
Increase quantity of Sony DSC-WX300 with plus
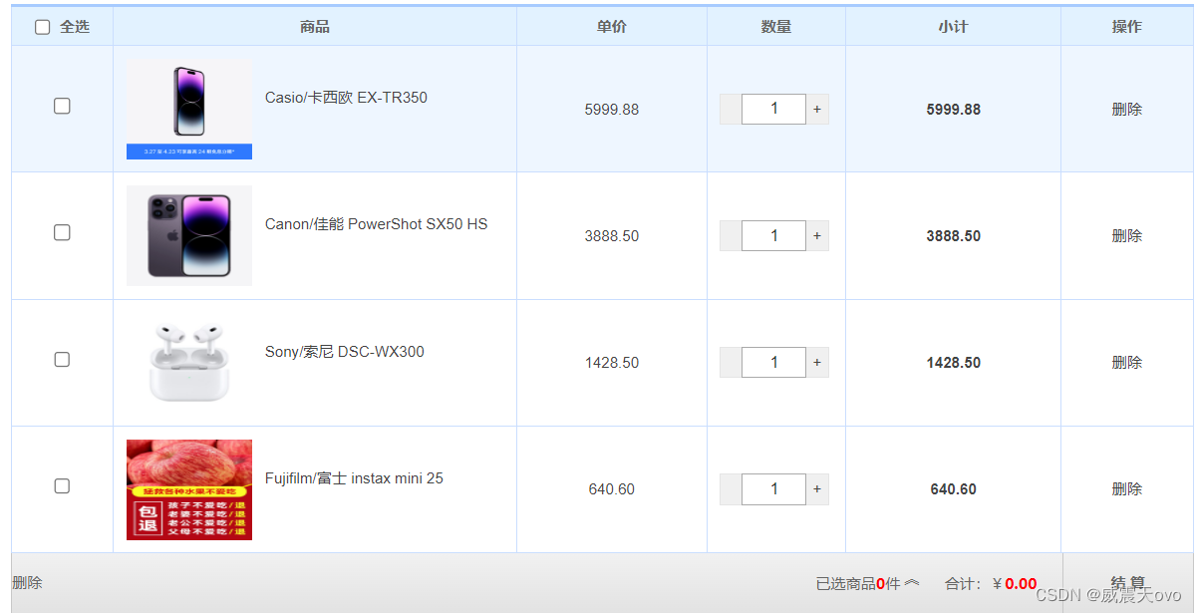(817, 362)
